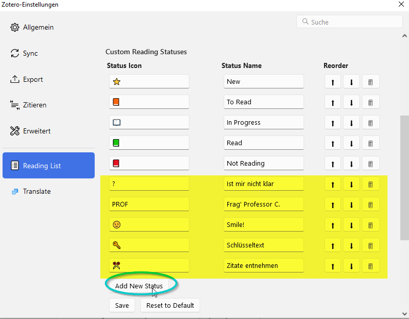Click Reset to Default

(x=170, y=305)
